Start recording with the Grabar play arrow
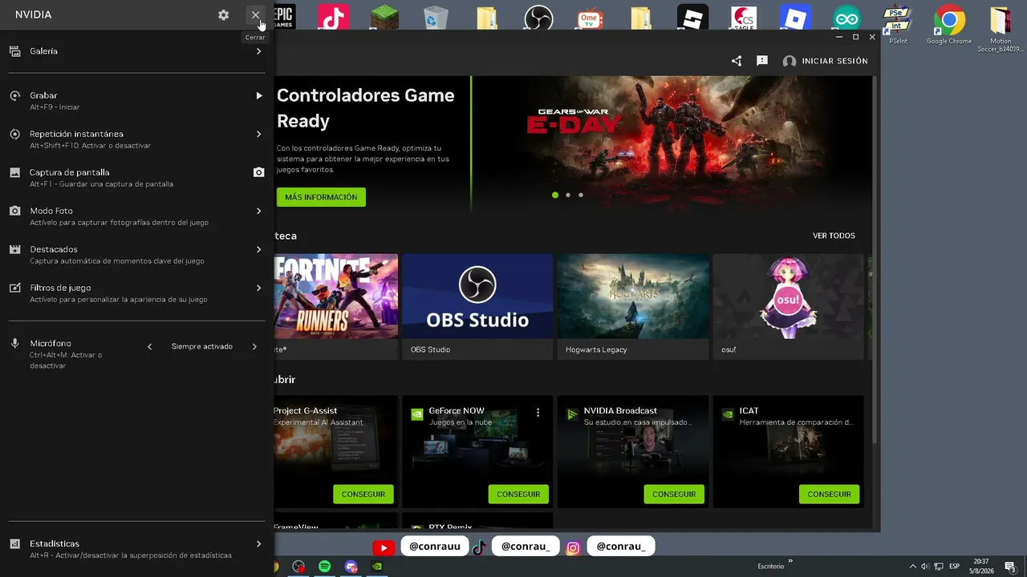 258,95
